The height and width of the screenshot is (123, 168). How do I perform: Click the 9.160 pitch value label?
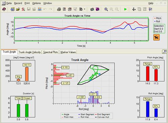[65, 67]
